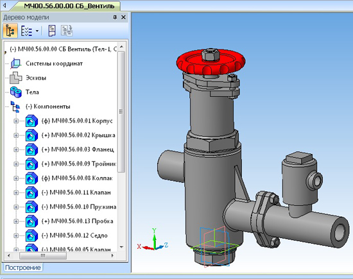
Task: Click the square-head cap on the tee fitting
Action: (x=299, y=158)
